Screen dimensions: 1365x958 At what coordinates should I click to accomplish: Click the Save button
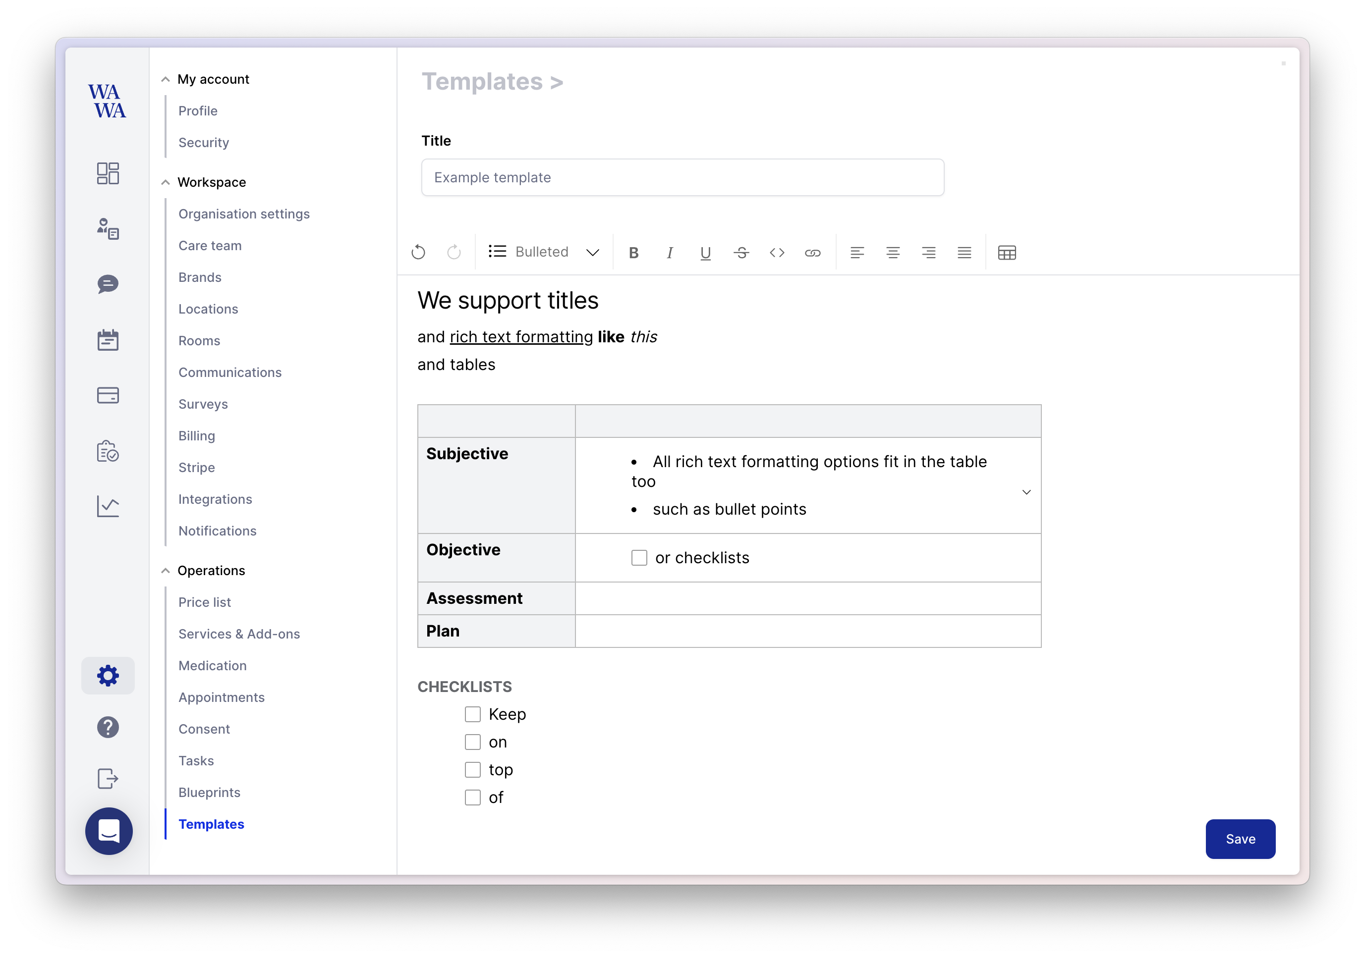click(1240, 839)
